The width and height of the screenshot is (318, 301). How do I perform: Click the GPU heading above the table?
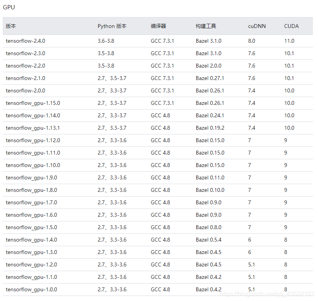tap(9, 7)
